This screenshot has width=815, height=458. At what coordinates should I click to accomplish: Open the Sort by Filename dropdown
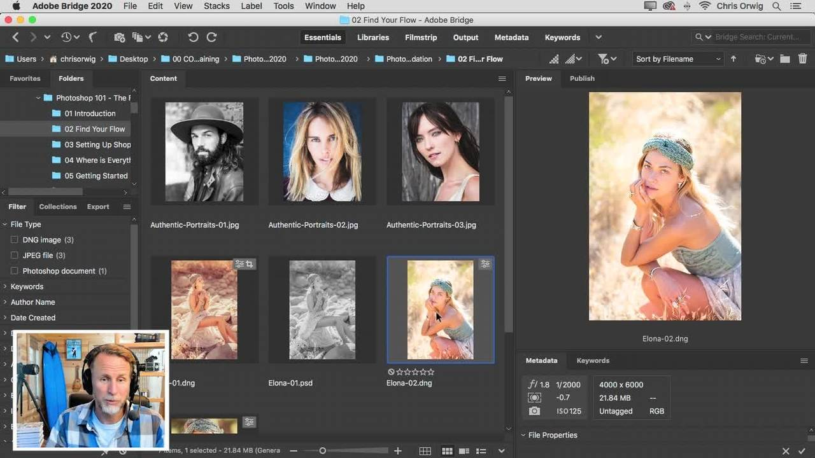point(677,59)
